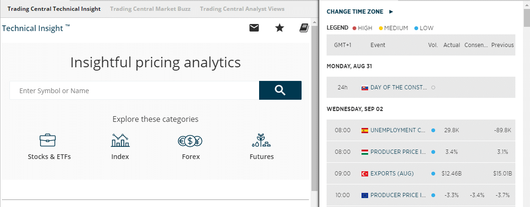
Task: Click the scroll-up arrow of Technical Insight panel
Action: 314,23
